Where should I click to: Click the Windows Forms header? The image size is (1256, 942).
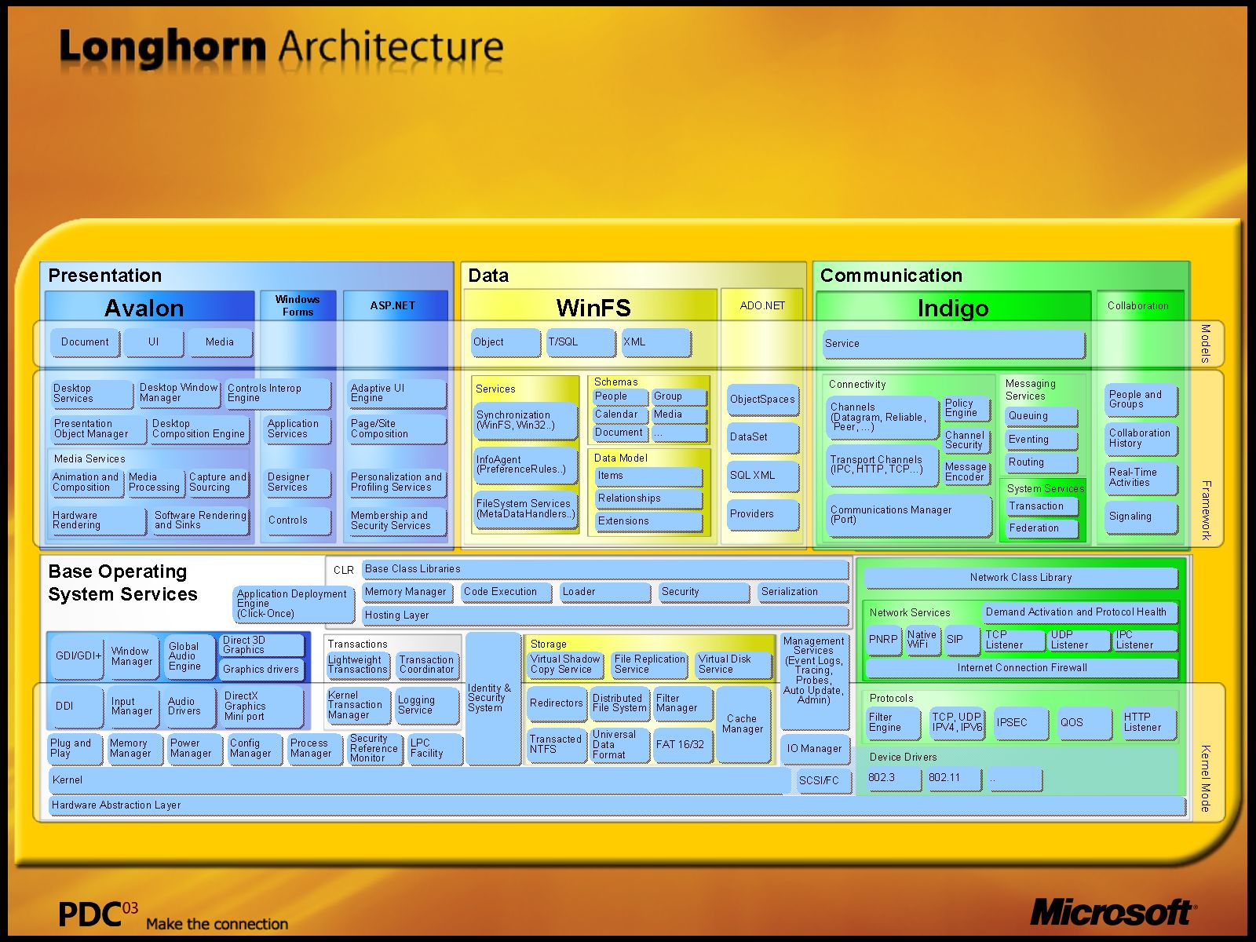[x=298, y=305]
